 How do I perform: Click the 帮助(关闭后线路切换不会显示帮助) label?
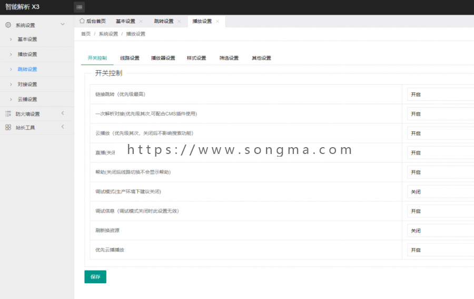coord(133,172)
